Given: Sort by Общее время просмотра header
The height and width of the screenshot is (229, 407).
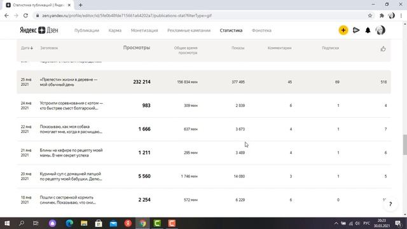Looking at the screenshot, I should coord(186,50).
